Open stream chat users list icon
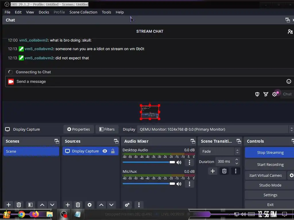Screen dimensions: 294x220 [290, 32]
